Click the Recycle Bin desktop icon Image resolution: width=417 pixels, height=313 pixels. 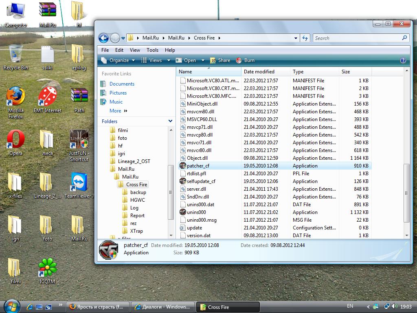click(16, 58)
